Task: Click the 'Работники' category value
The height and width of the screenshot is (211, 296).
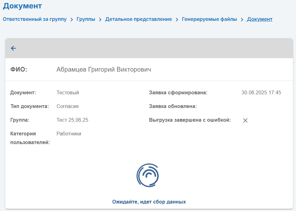Action: (69, 134)
